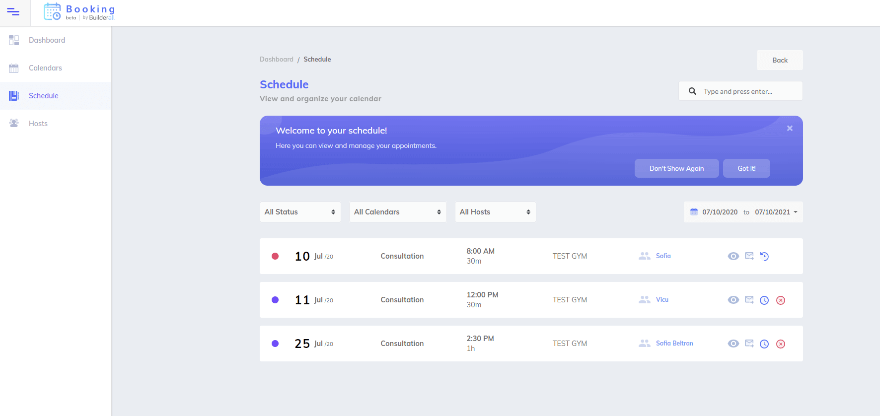
Task: Click the search input field
Action: pyautogui.click(x=747, y=91)
